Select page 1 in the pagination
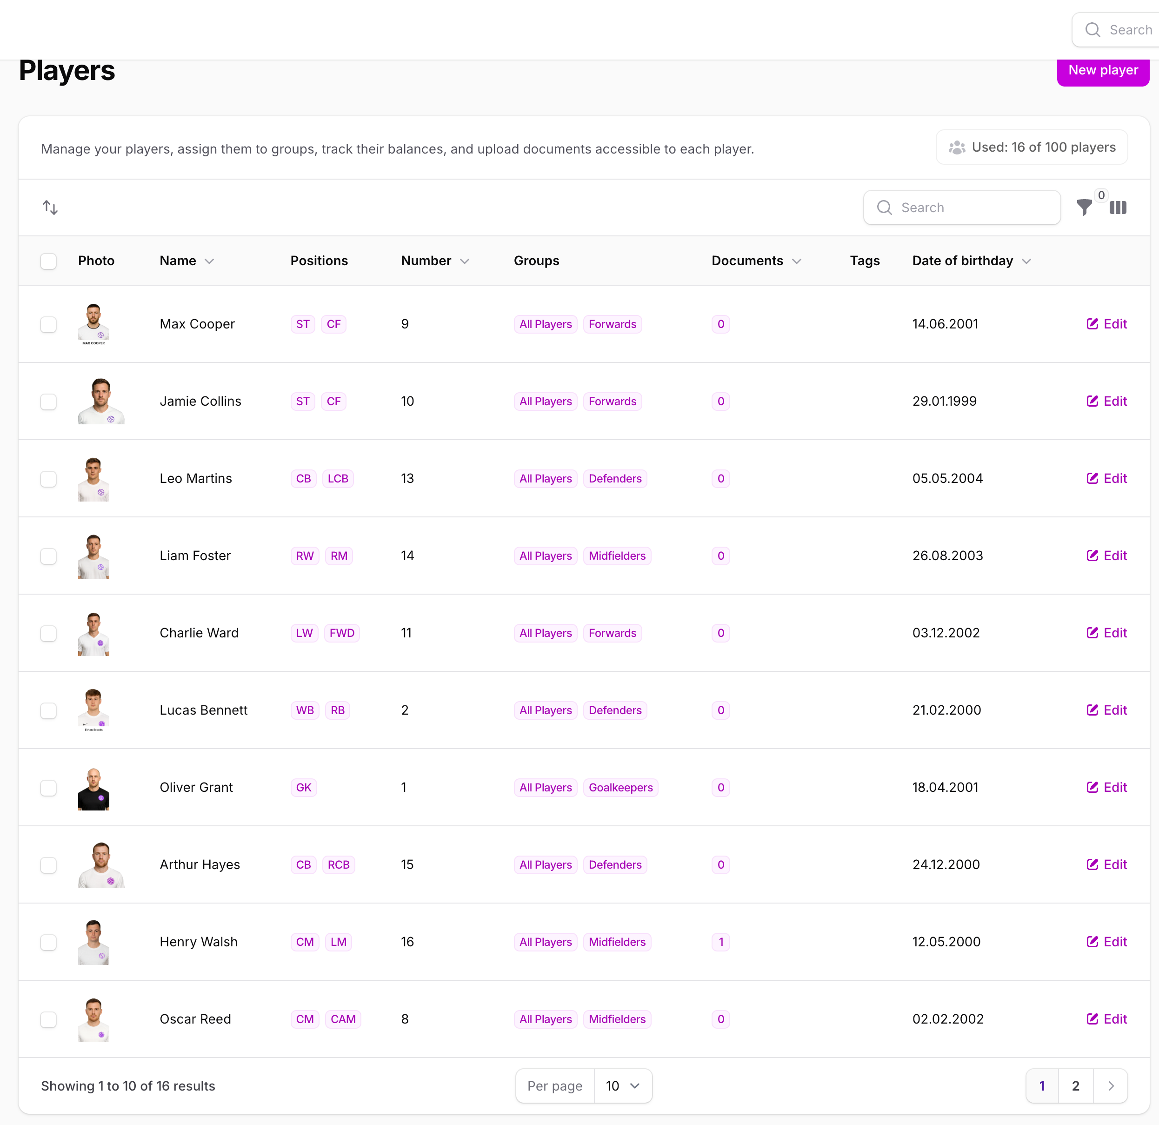Screen dimensions: 1159x1125 (x=1042, y=1086)
